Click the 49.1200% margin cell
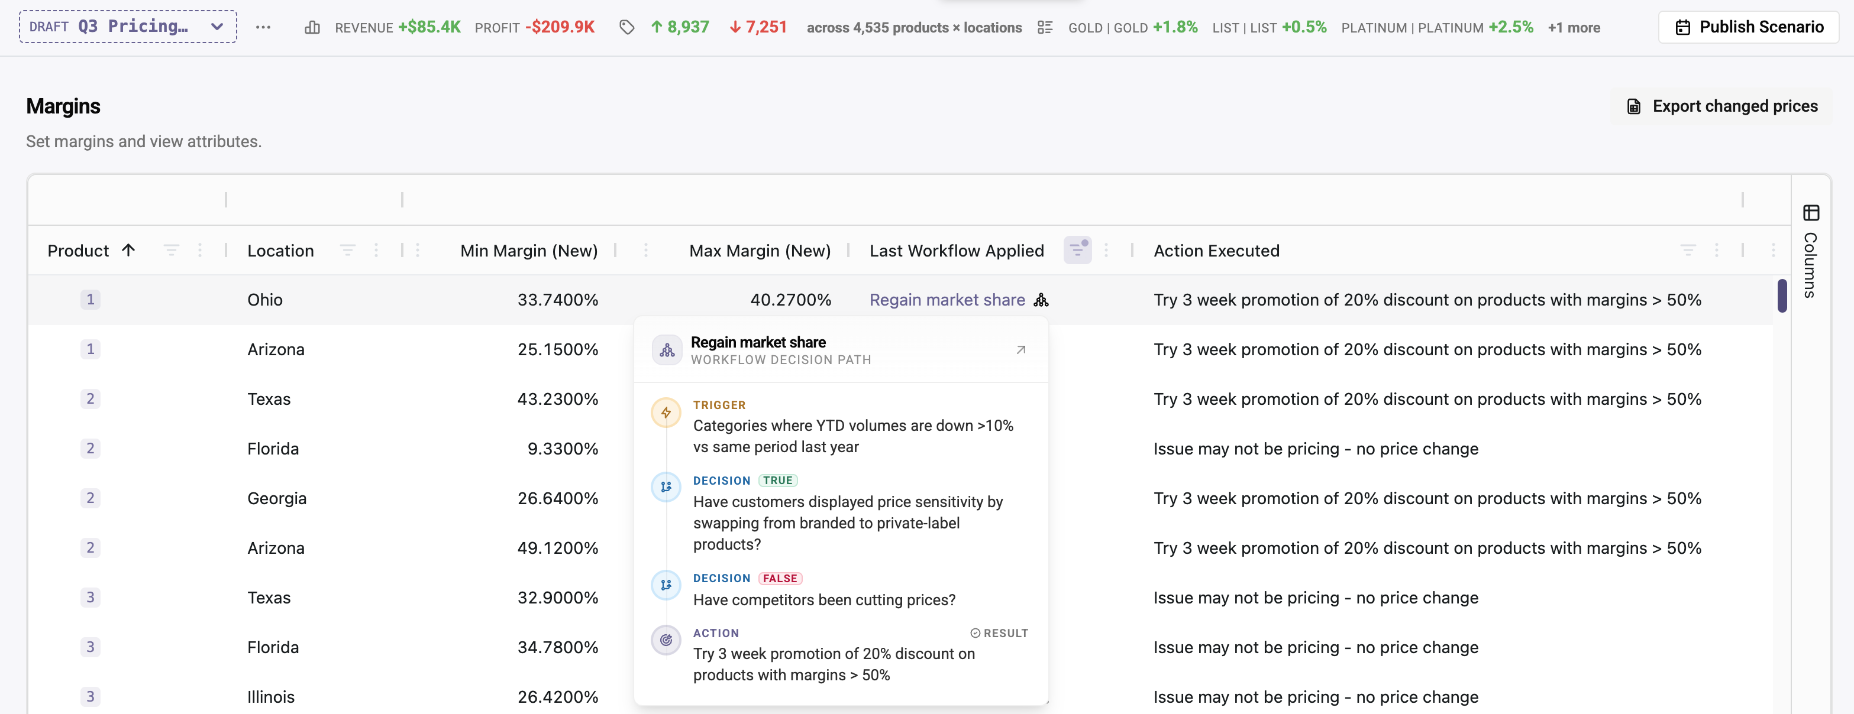 click(558, 548)
